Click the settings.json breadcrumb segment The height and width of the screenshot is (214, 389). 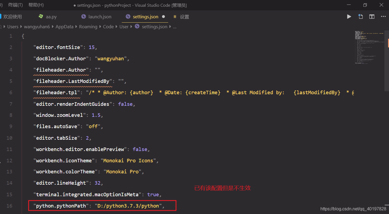pyautogui.click(x=155, y=27)
